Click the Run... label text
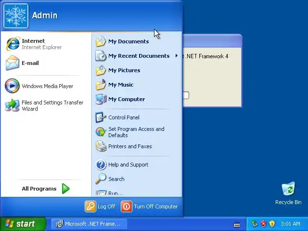The width and height of the screenshot is (308, 231). (x=115, y=193)
